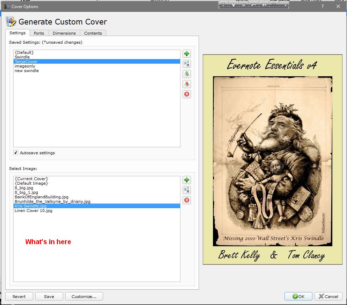Confirm with the OK button

[x=298, y=296]
